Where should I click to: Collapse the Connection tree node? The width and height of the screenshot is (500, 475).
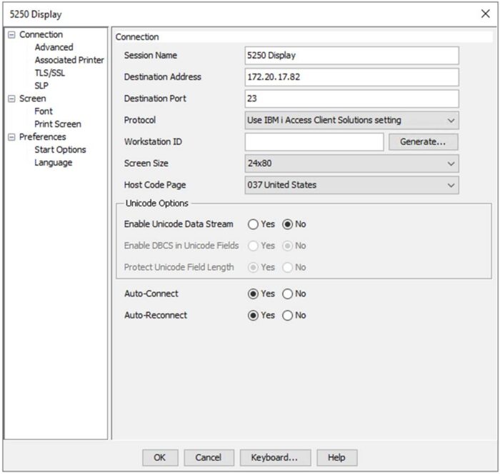pyautogui.click(x=11, y=35)
